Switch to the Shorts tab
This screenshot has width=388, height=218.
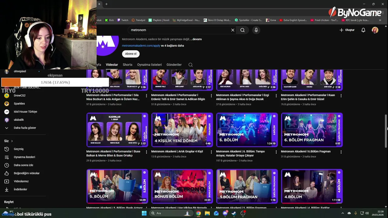tap(127, 65)
